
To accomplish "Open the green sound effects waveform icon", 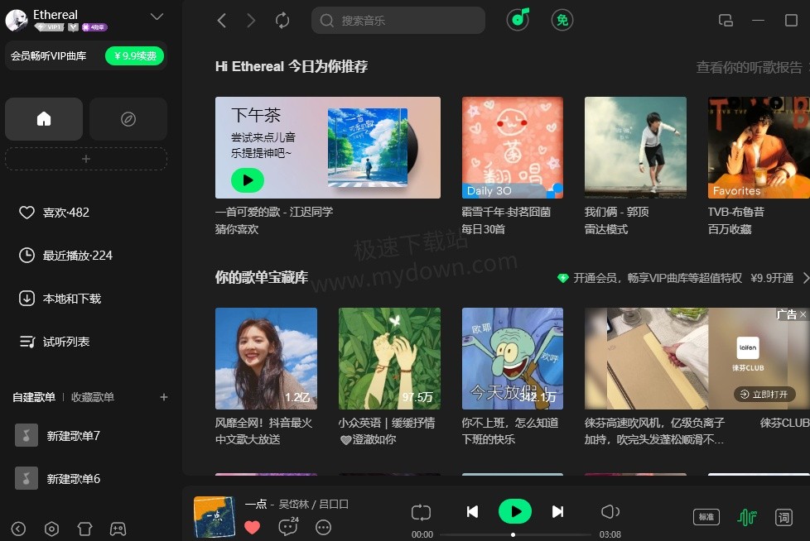I will tap(747, 517).
